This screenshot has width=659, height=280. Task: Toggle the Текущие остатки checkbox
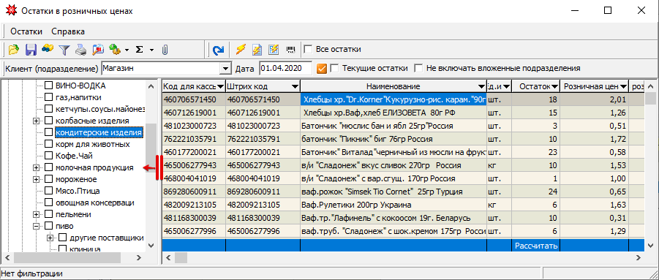coord(334,68)
